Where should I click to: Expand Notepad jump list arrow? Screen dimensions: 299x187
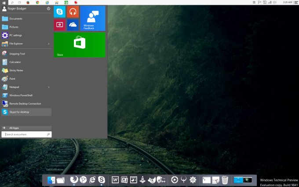tap(49, 87)
